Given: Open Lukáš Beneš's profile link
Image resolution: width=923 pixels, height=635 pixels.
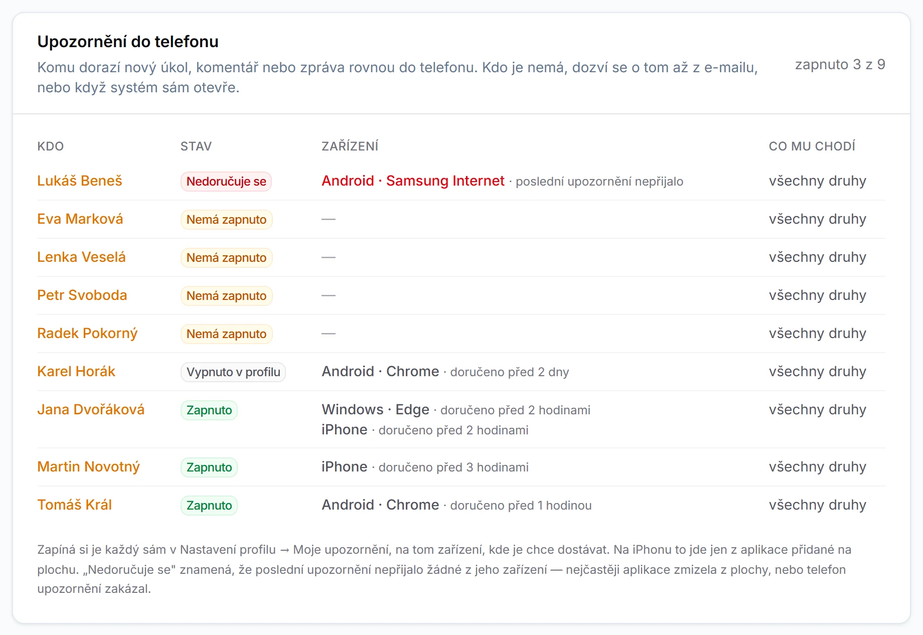Looking at the screenshot, I should click(80, 181).
